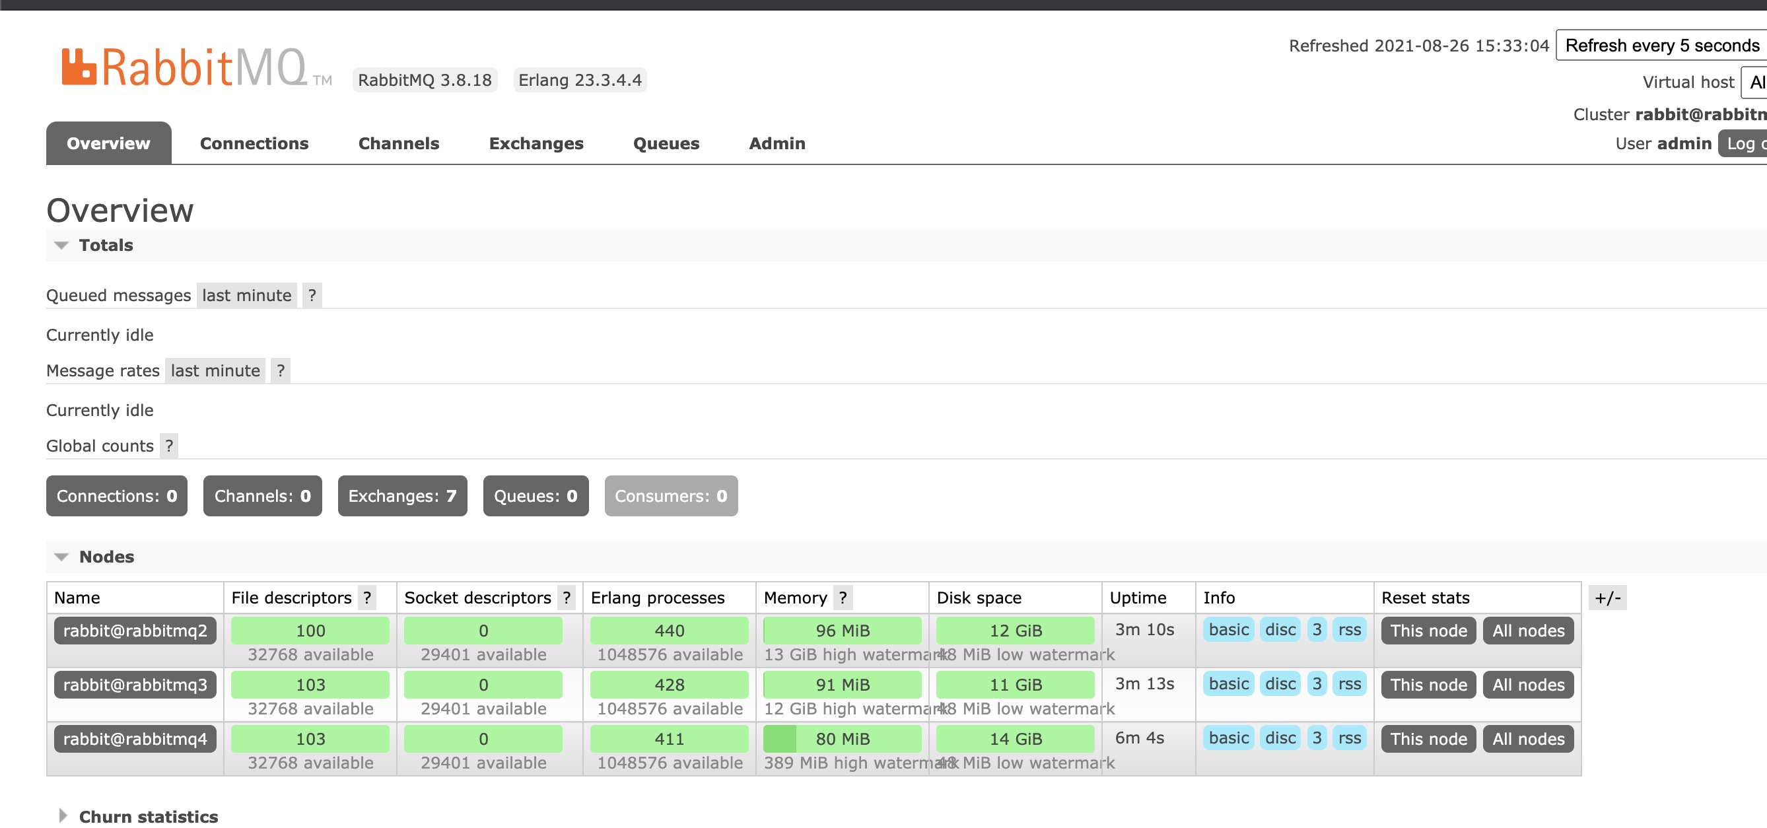Open help for Memory column
Image resolution: width=1767 pixels, height=828 pixels.
pos(843,598)
